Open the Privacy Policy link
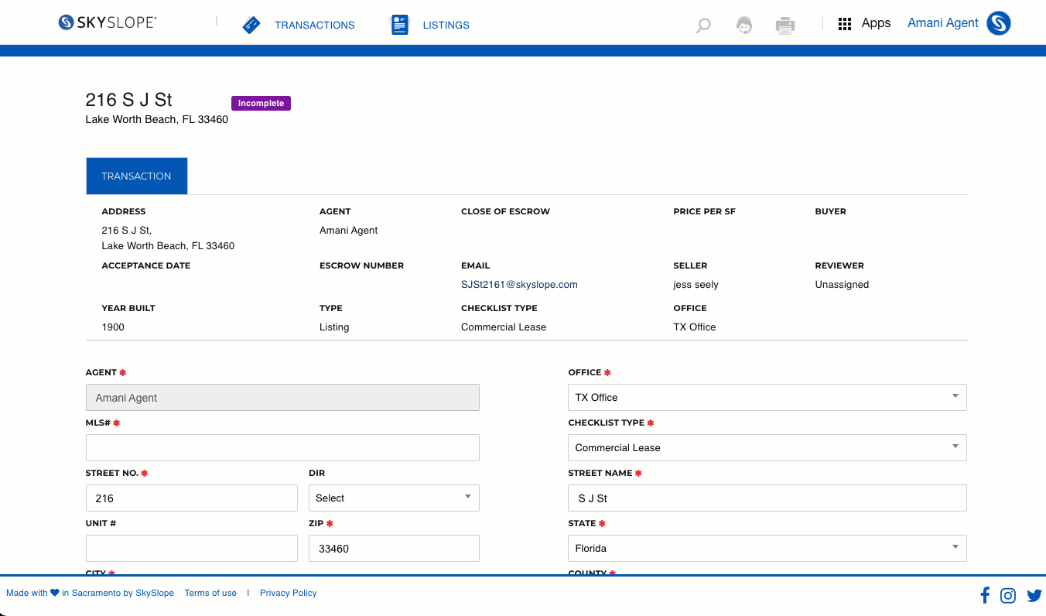This screenshot has width=1046, height=616. pos(289,593)
